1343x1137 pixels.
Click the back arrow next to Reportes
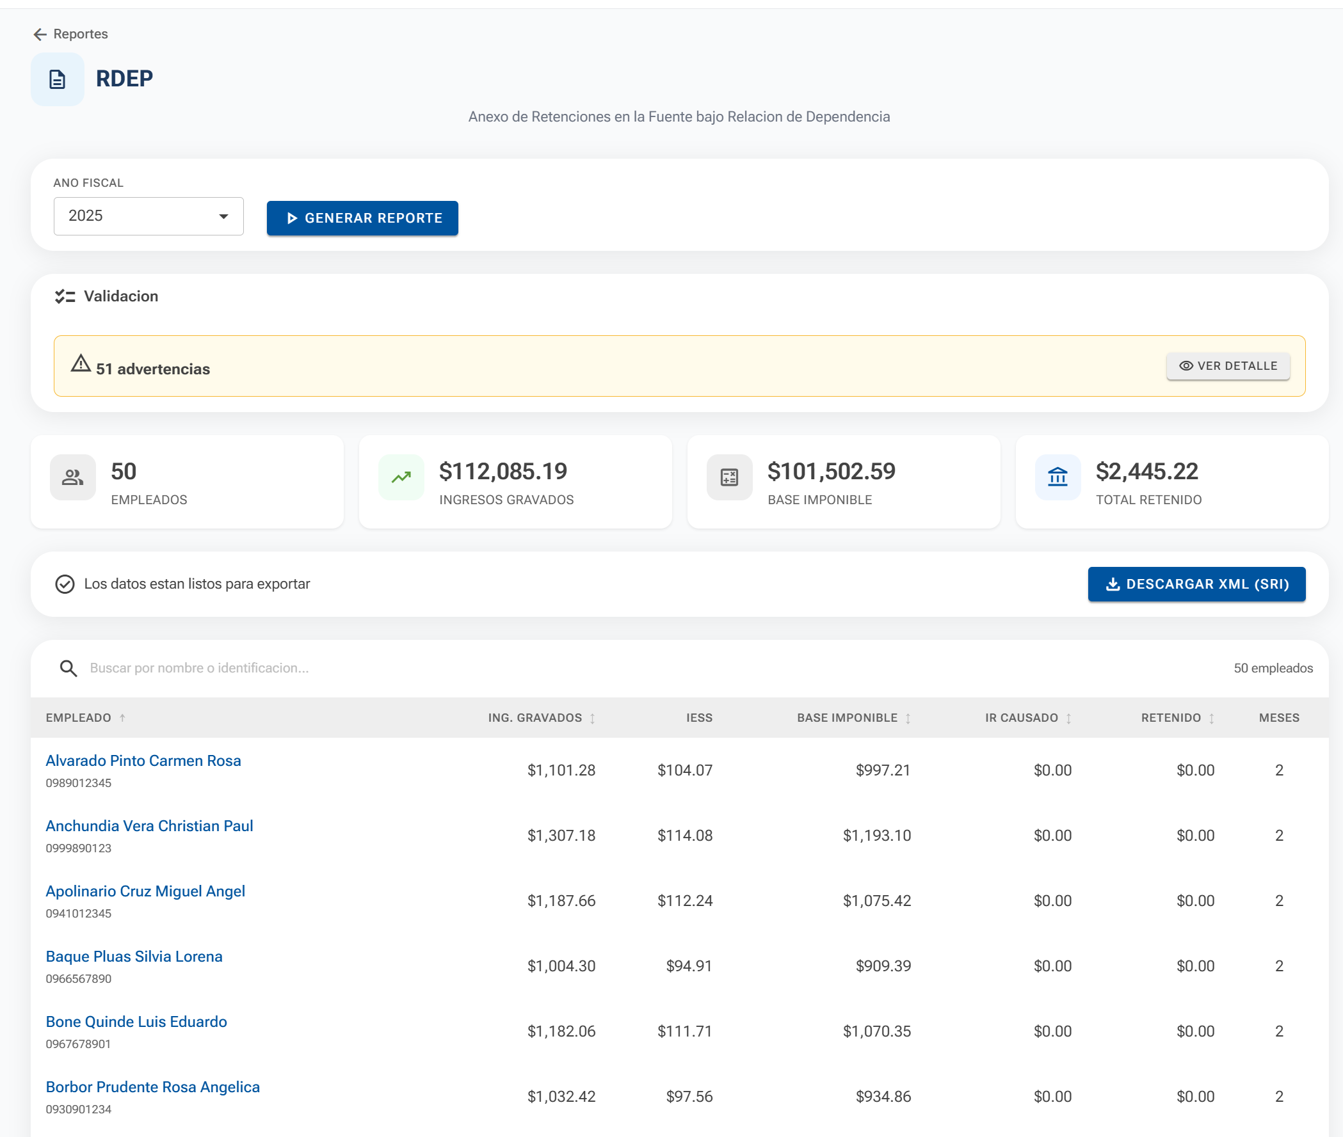click(x=40, y=34)
